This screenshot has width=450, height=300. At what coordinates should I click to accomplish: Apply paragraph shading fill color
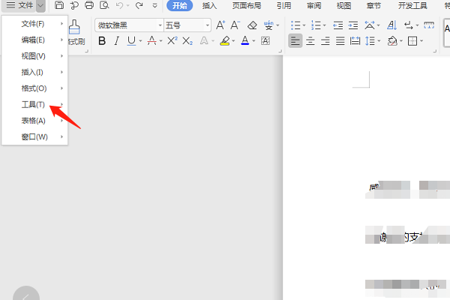(392, 41)
